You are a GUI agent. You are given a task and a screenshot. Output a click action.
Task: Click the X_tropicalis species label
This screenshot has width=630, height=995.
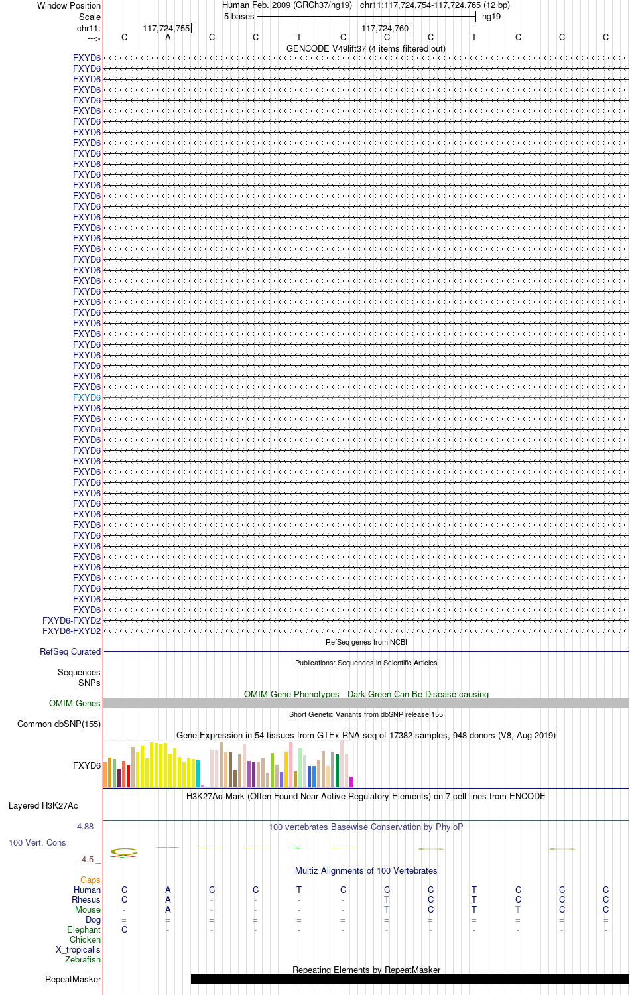(78, 949)
